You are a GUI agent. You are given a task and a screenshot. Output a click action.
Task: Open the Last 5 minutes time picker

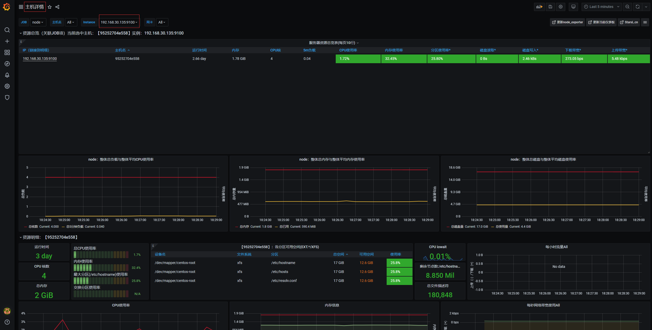pyautogui.click(x=601, y=7)
